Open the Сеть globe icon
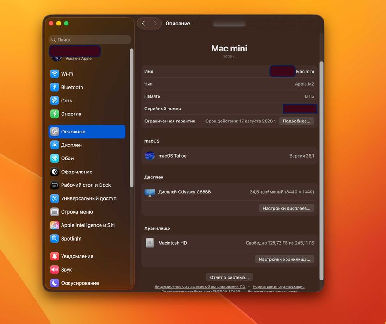 (x=55, y=101)
